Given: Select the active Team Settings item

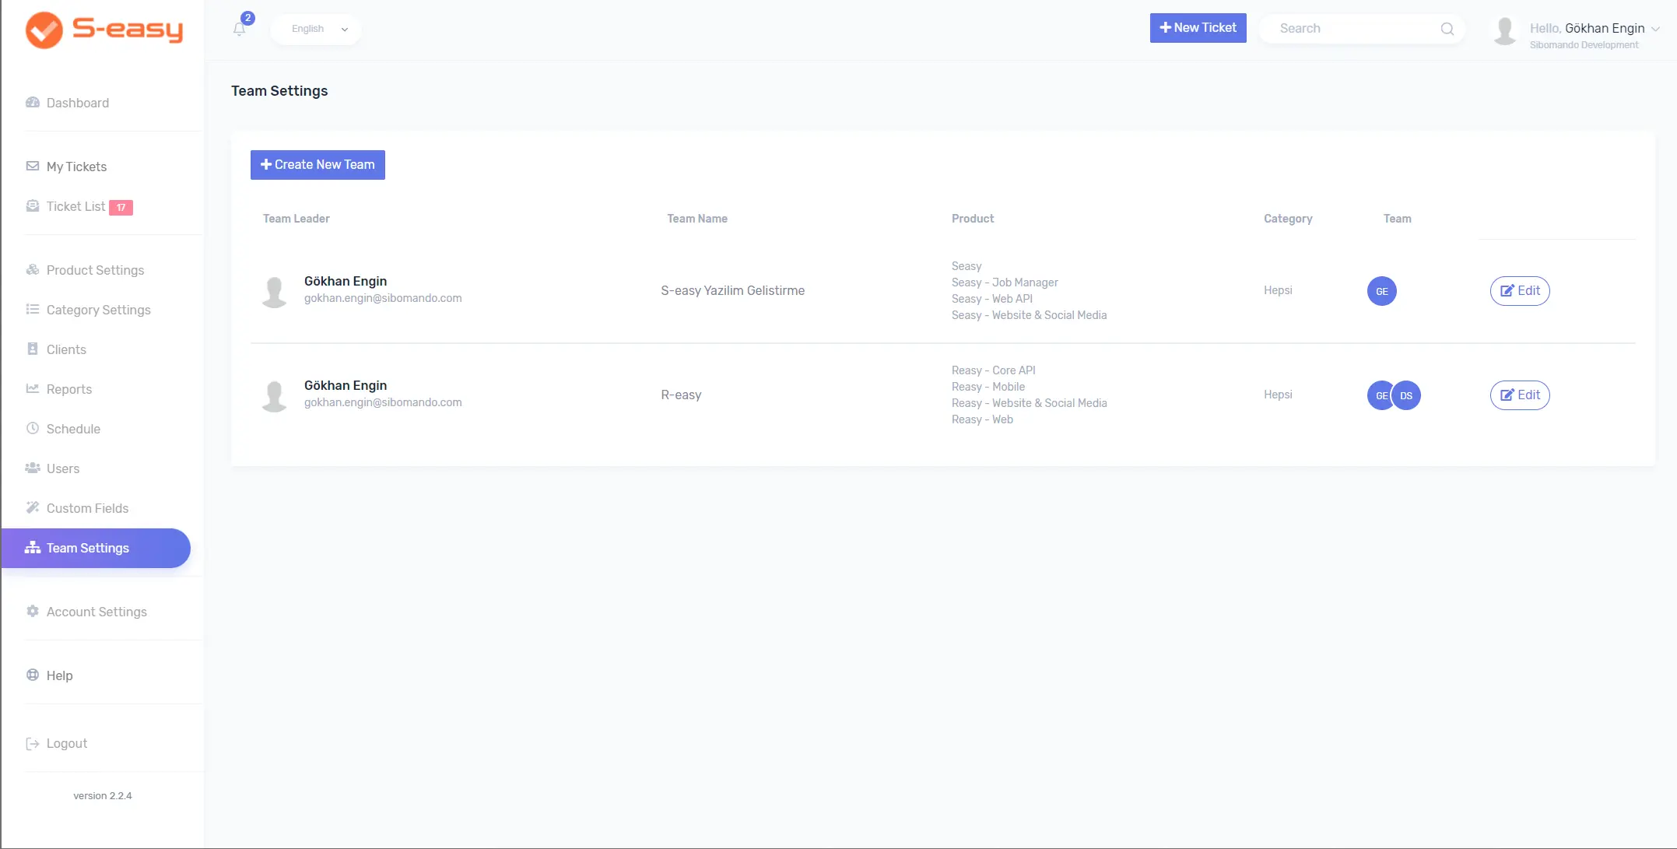Looking at the screenshot, I should [96, 548].
